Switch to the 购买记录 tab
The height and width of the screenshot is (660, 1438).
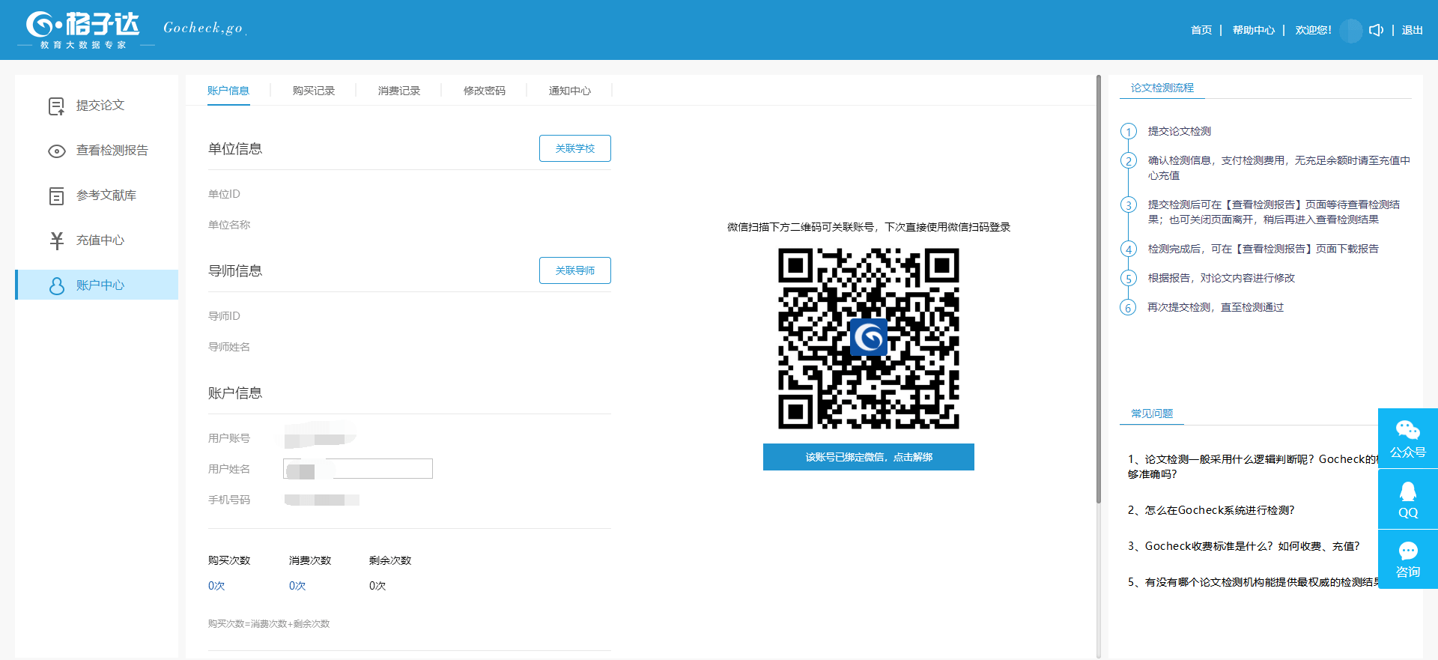(x=314, y=91)
